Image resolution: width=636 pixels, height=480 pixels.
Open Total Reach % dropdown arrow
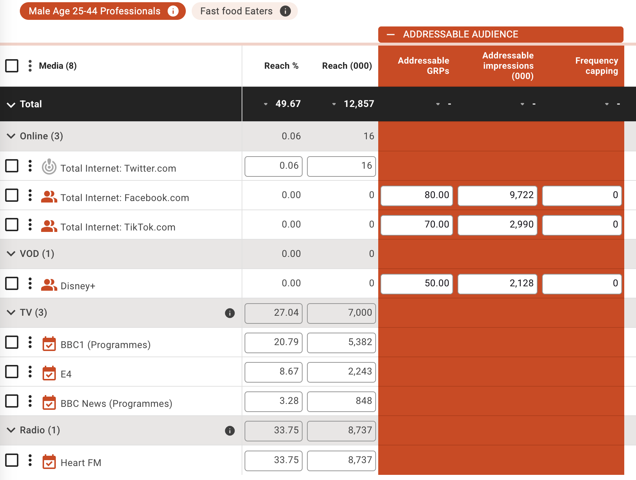(x=266, y=104)
